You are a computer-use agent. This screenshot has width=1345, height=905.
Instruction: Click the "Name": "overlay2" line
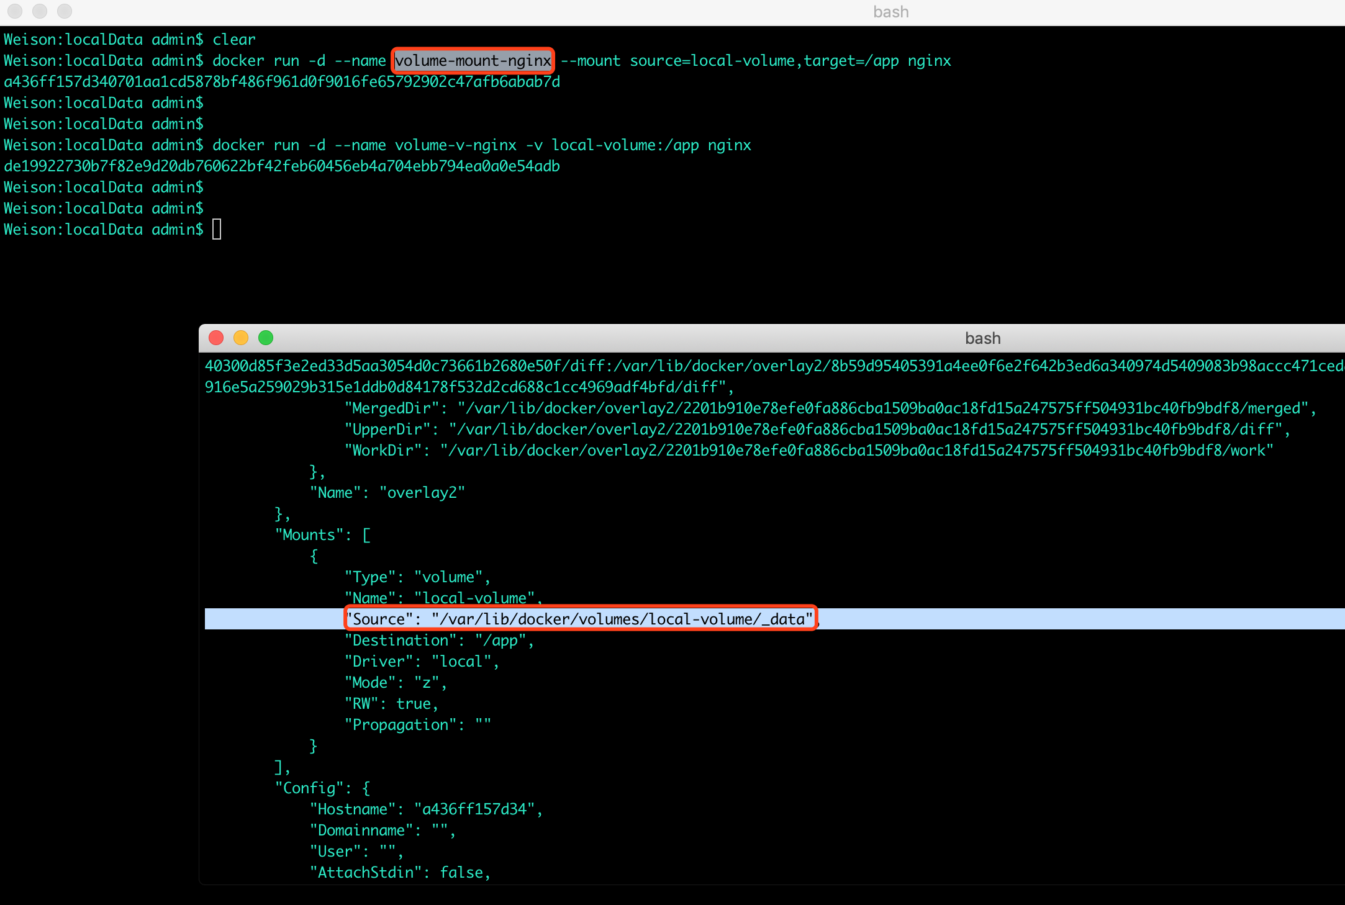(x=387, y=493)
